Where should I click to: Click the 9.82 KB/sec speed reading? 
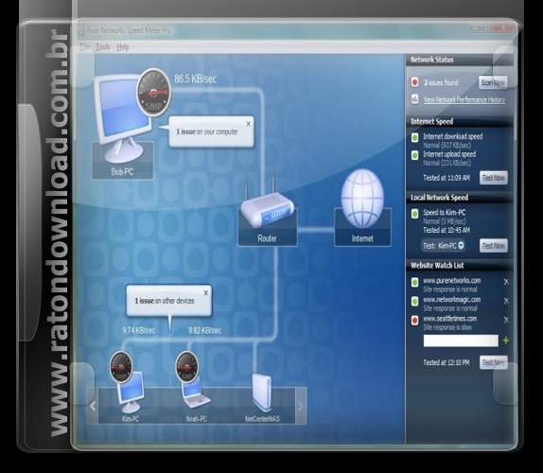tap(204, 330)
